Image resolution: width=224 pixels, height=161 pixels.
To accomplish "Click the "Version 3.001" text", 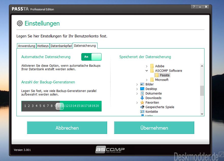I will (22, 150).
